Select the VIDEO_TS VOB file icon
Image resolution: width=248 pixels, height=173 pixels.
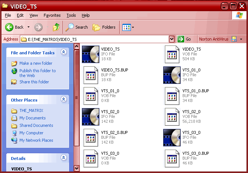[172, 54]
